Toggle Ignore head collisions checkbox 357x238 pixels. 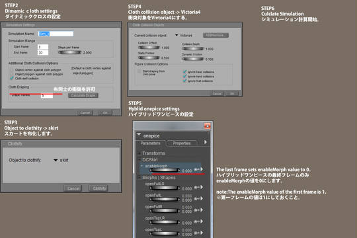[185, 72]
